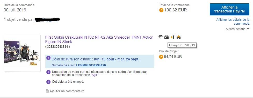Viewport: 253px width, 98px height.
Task: Click PayPal coin icon beside 100,32 EUR total
Action: (161, 10)
